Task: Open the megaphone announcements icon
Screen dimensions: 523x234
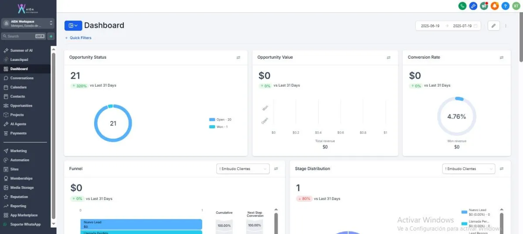Action: click(x=484, y=6)
